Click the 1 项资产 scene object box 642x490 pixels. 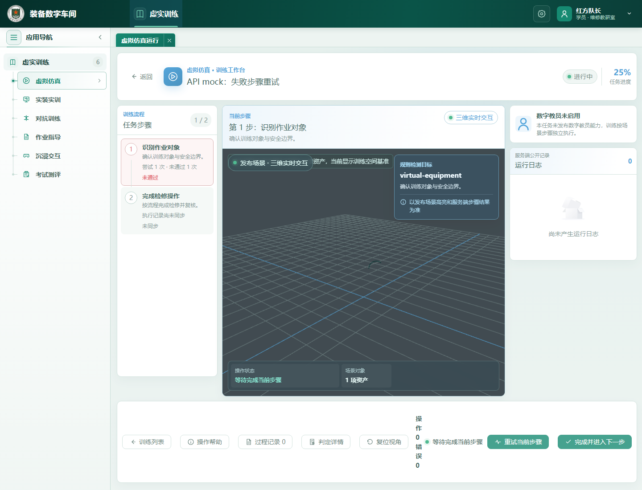tap(366, 376)
